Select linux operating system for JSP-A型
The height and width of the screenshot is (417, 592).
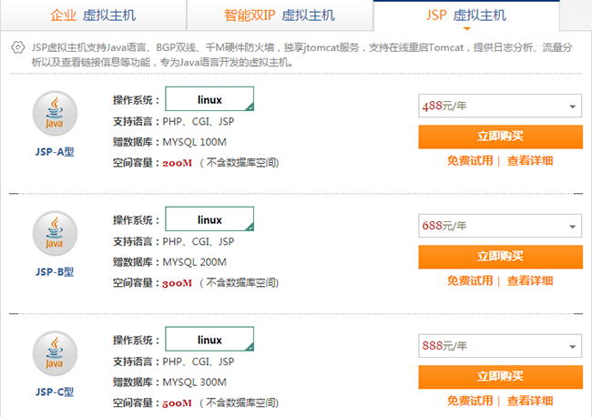tap(209, 99)
